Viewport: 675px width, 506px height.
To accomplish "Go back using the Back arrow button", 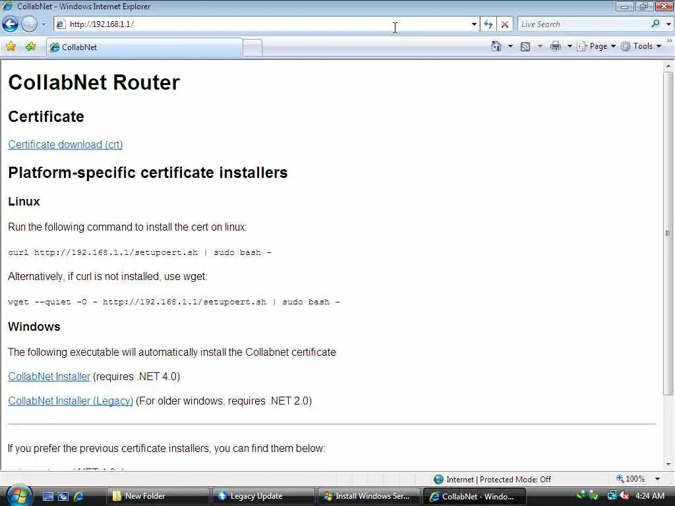I will tap(11, 24).
